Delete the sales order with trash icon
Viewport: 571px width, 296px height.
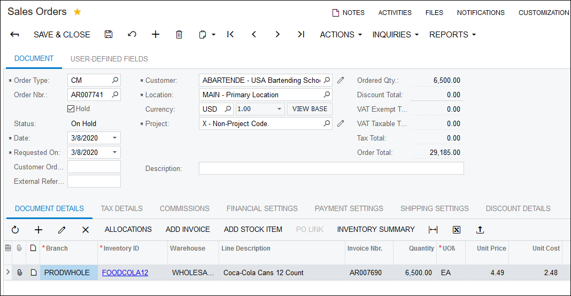pos(179,34)
